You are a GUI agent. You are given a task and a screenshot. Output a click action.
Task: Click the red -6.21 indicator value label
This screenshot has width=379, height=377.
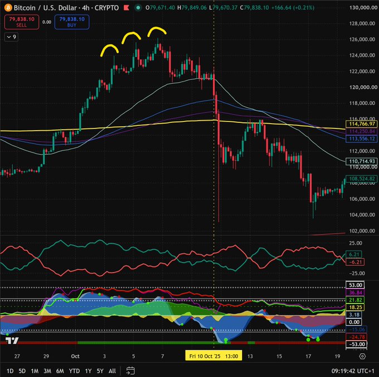[355, 262]
